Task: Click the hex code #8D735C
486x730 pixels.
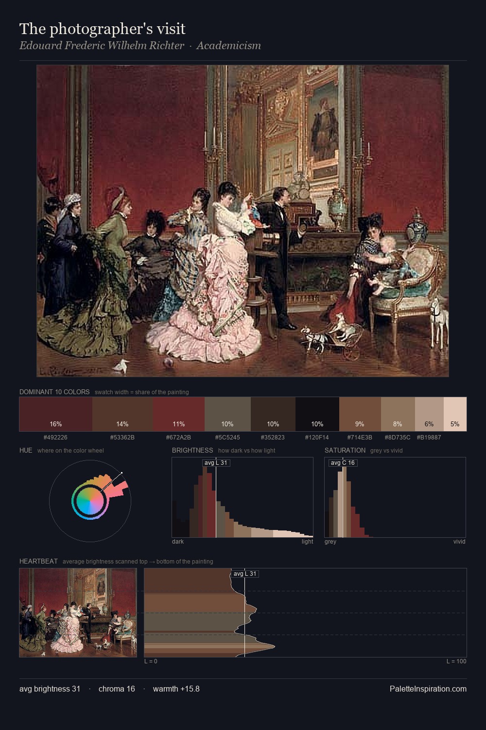Action: 398,438
